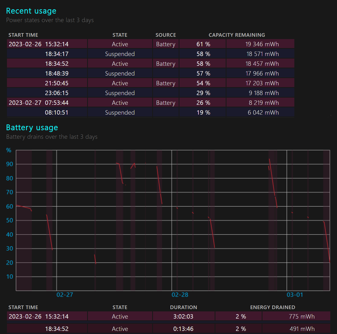Image resolution: width=337 pixels, height=334 pixels.
Task: Click the 10 label on chart axis
Action: tap(10, 277)
